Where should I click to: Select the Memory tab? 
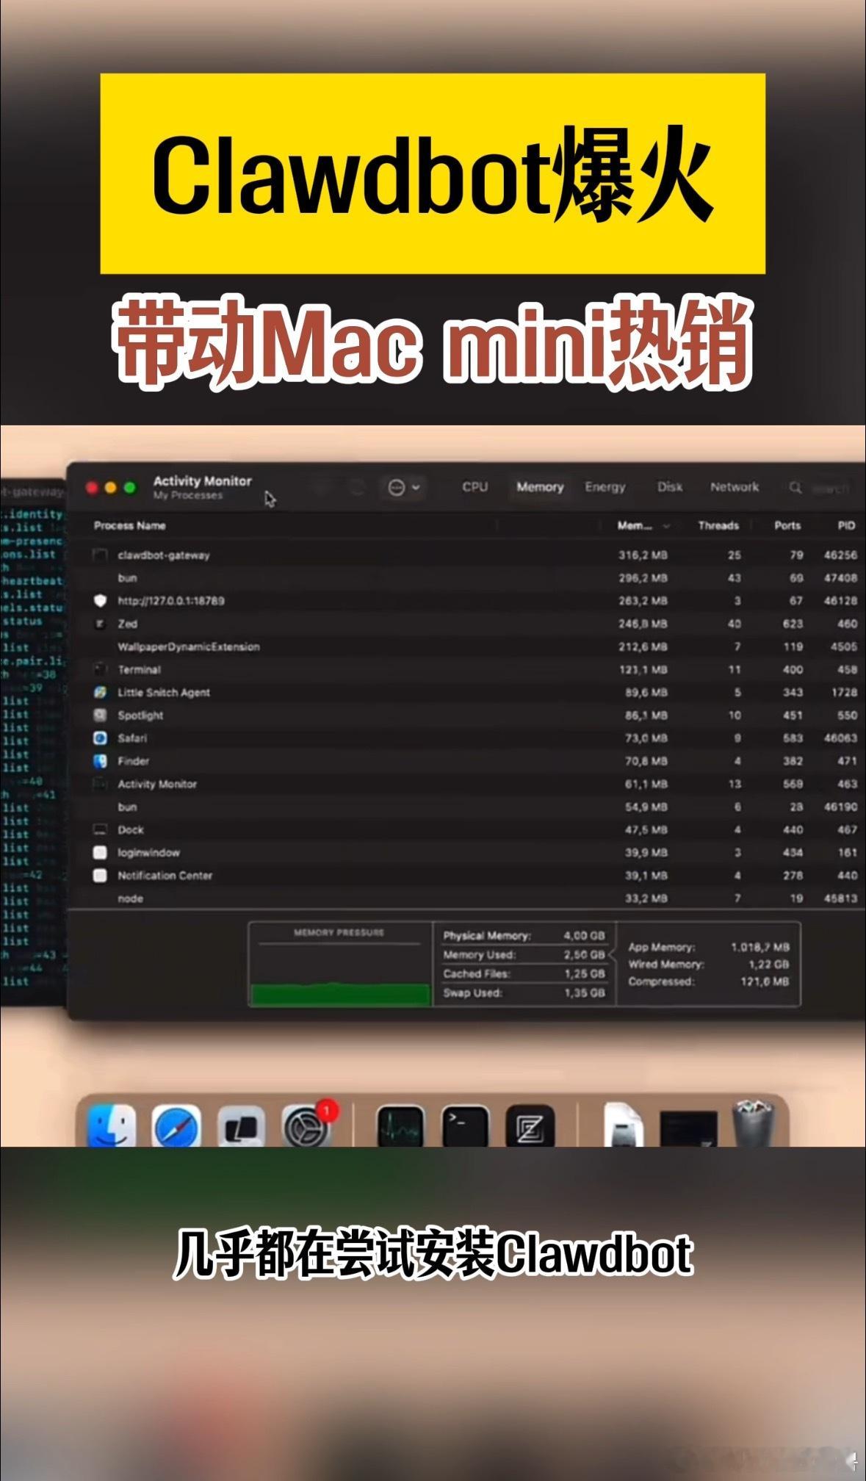tap(540, 487)
